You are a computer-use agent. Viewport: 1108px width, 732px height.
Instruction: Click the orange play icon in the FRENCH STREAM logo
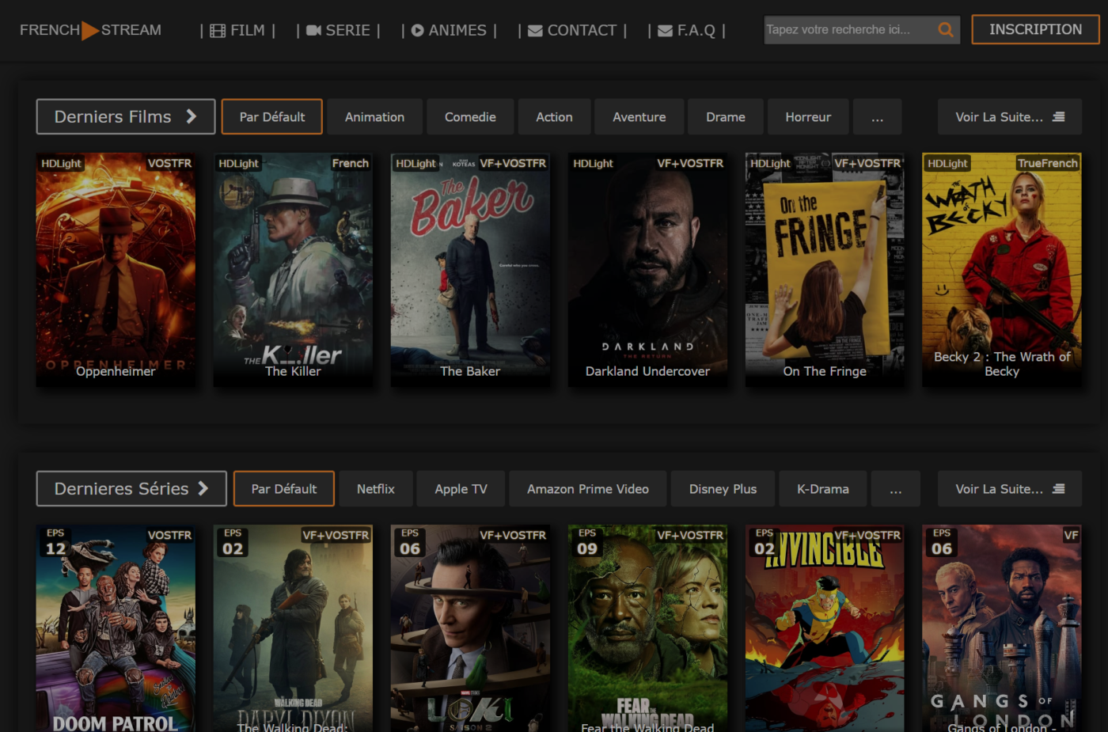(89, 29)
